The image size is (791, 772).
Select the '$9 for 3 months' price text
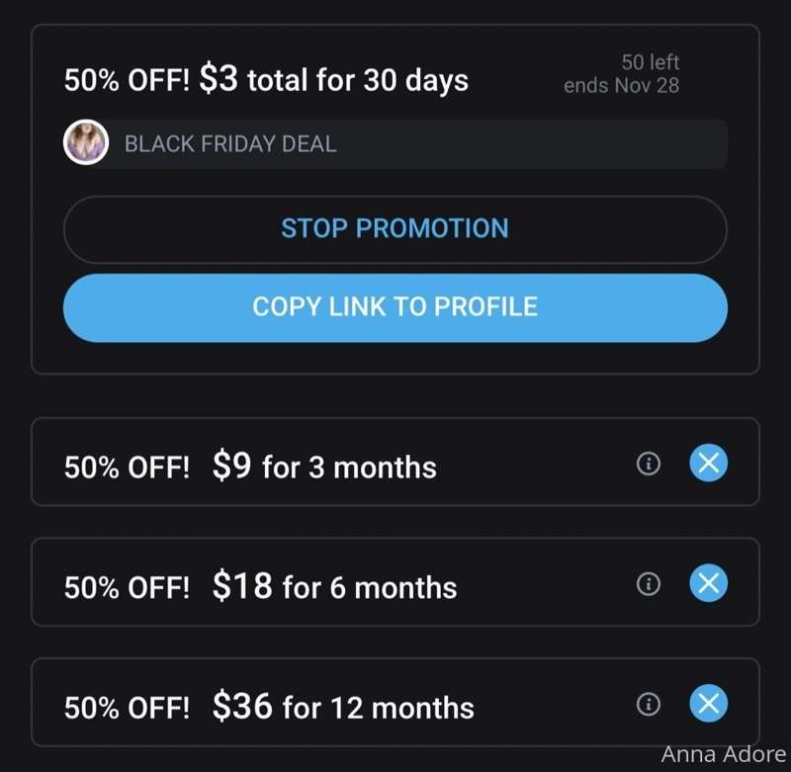(324, 466)
